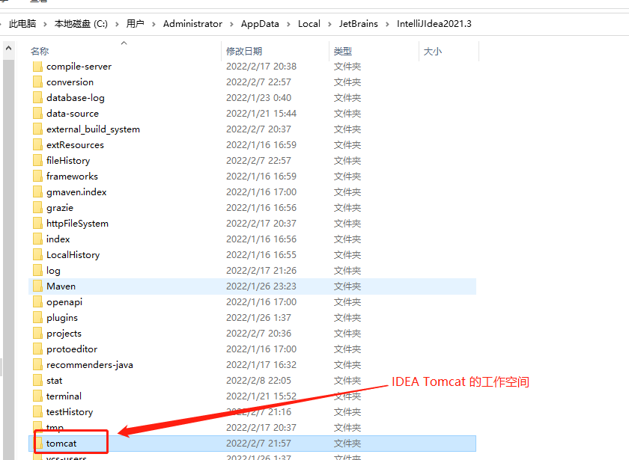Screen dimensions: 629x460
Task: Sort by 类型 column header
Action: pos(343,52)
